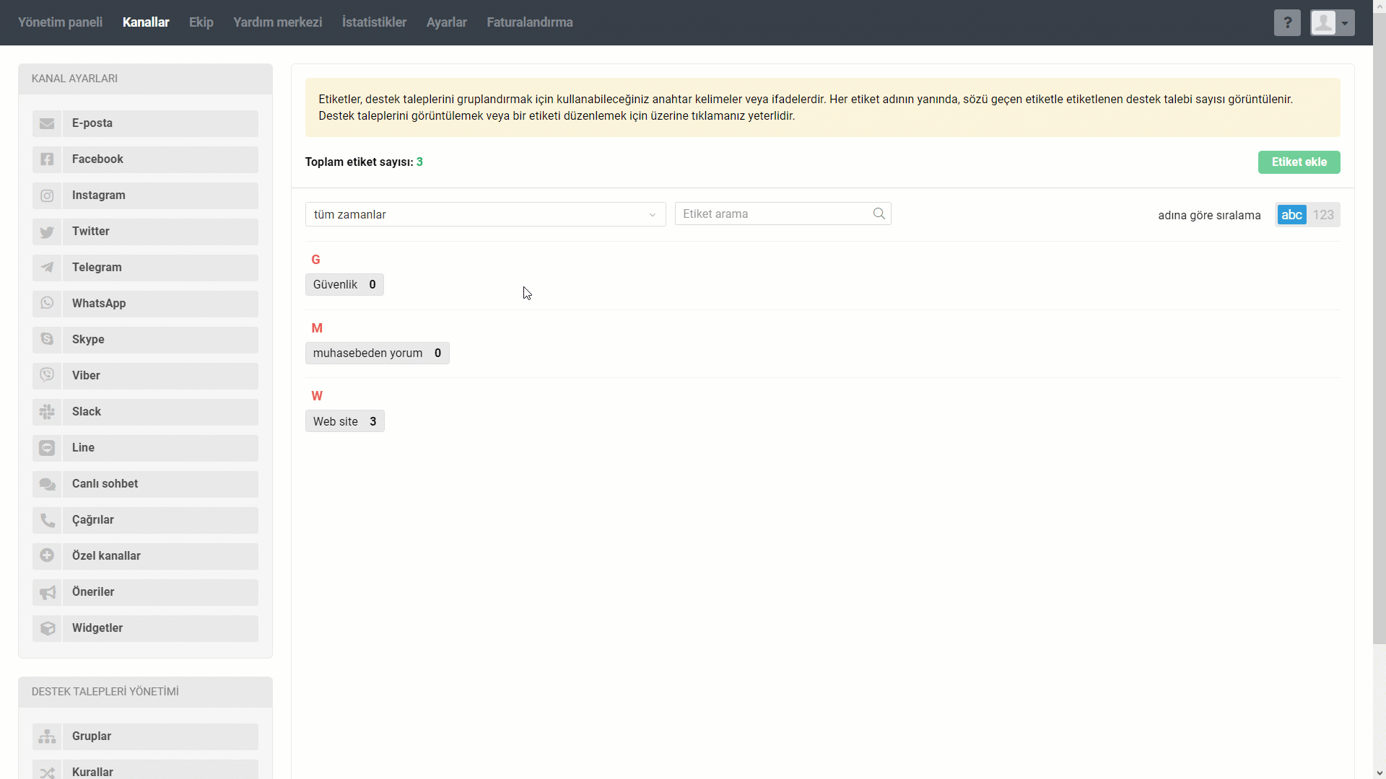1386x779 pixels.
Task: Click the Instagram camera icon
Action: (x=47, y=195)
